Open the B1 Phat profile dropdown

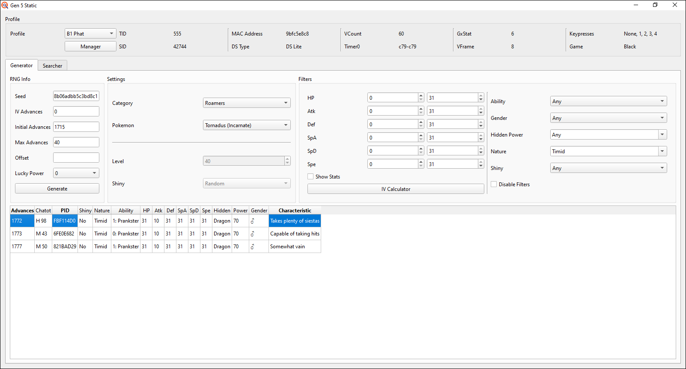[x=90, y=33]
